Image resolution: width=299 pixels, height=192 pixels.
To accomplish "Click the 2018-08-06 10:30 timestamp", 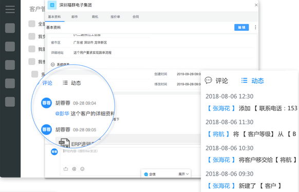I will pyautogui.click(x=230, y=148).
